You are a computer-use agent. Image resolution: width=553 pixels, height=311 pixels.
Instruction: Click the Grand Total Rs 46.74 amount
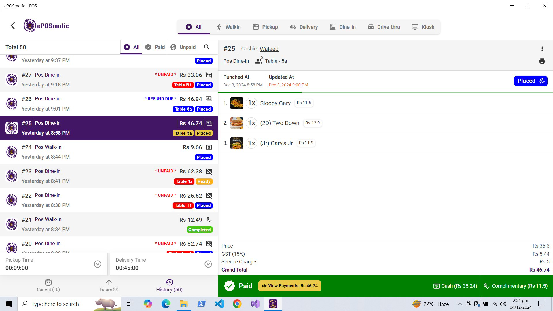539,270
